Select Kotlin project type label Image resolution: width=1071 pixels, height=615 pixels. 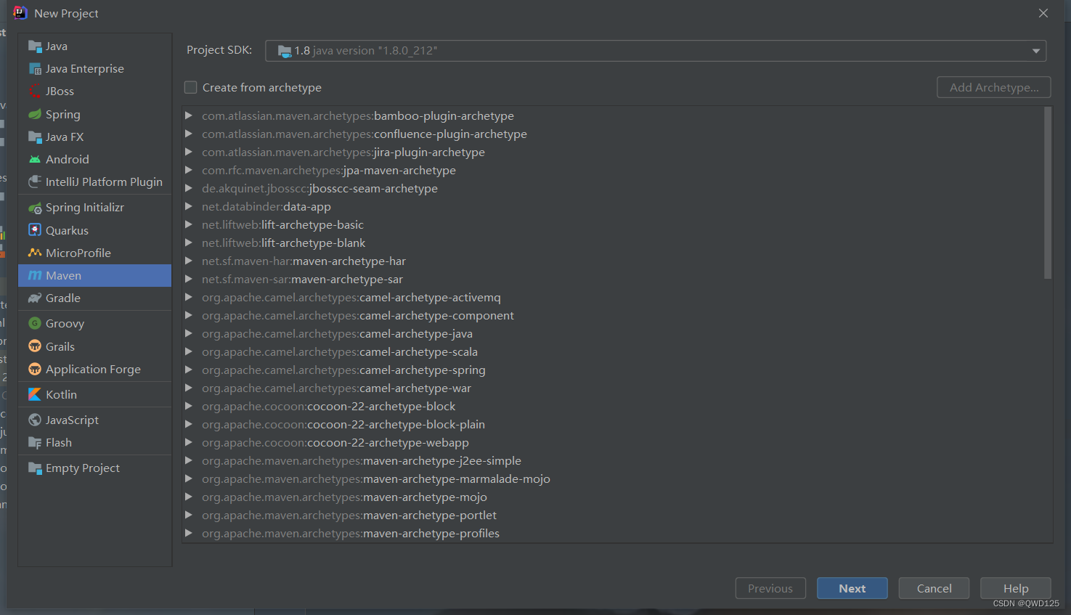(61, 394)
